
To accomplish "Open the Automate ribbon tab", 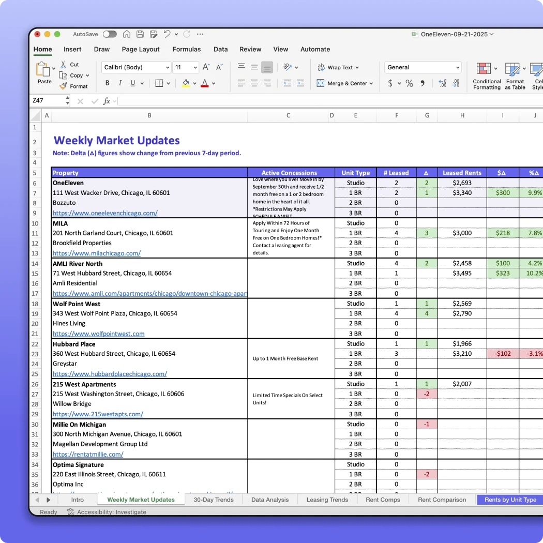I will coord(315,49).
